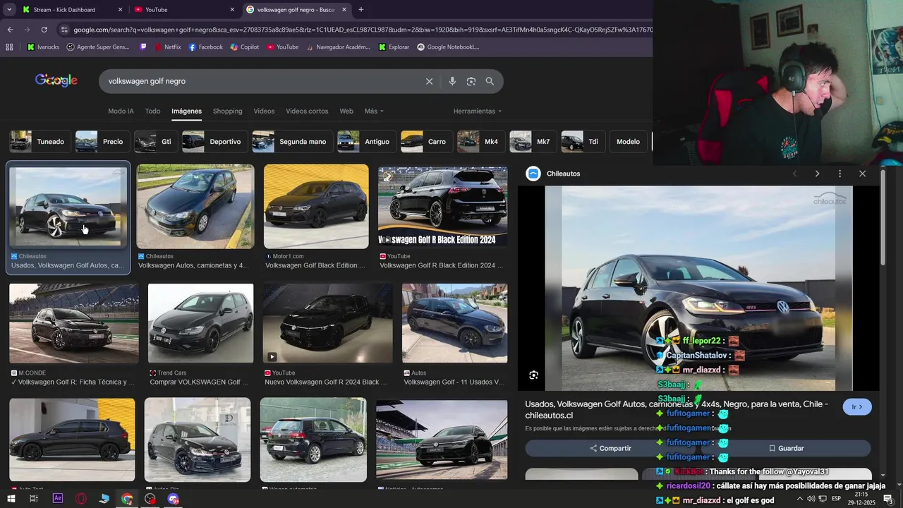The image size is (903, 508).
Task: Open the Twitch bookmark icon
Action: coord(143,47)
